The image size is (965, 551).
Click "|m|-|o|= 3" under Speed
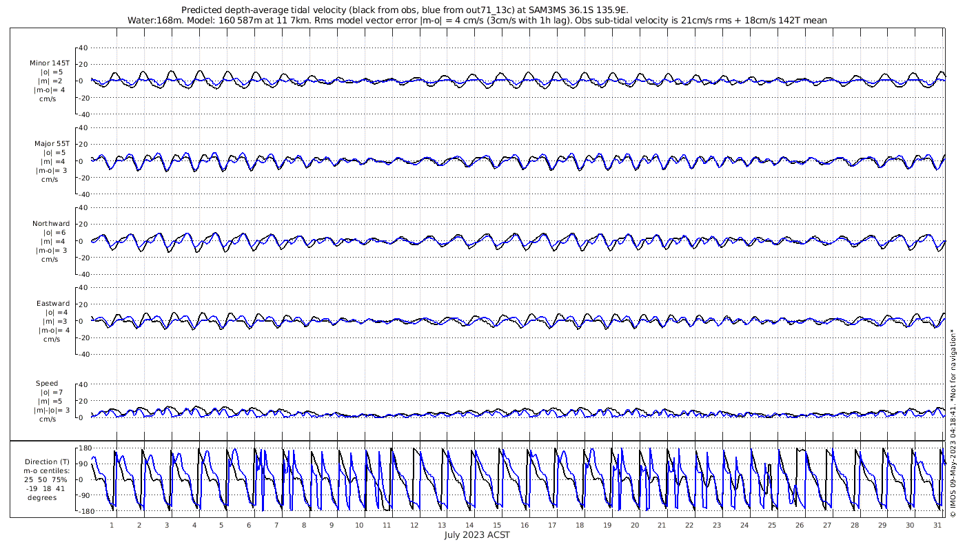[x=50, y=410]
